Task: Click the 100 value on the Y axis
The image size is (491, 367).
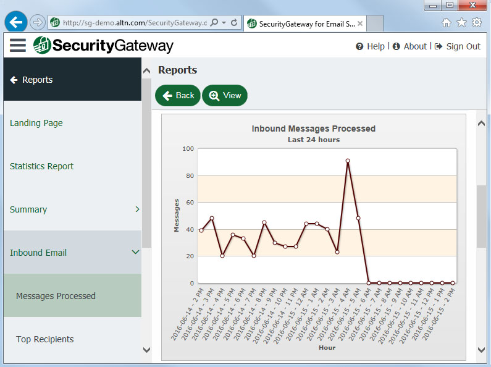Action: [188, 148]
